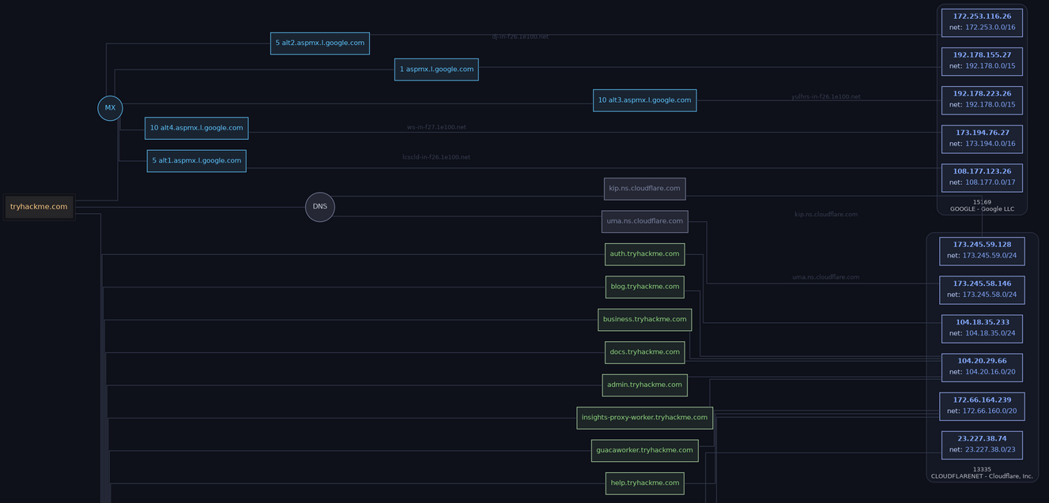The image size is (1049, 503).
Task: Select IP node 172.66.164.239
Action: coord(982,406)
